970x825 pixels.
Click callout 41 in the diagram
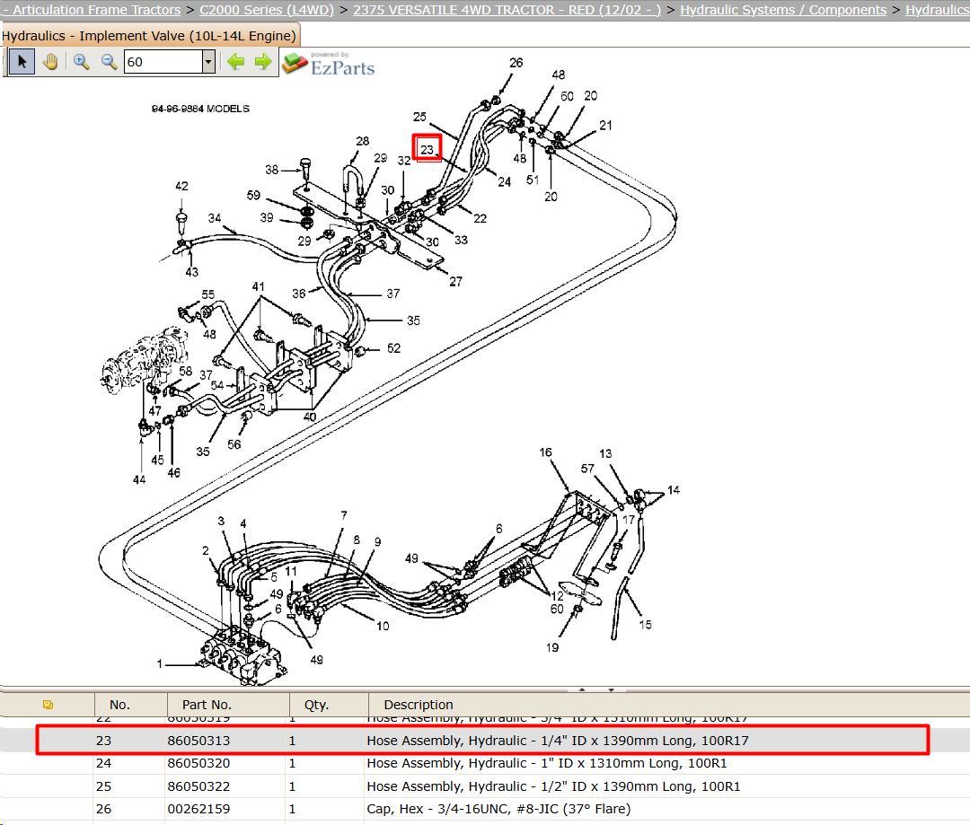tap(258, 286)
